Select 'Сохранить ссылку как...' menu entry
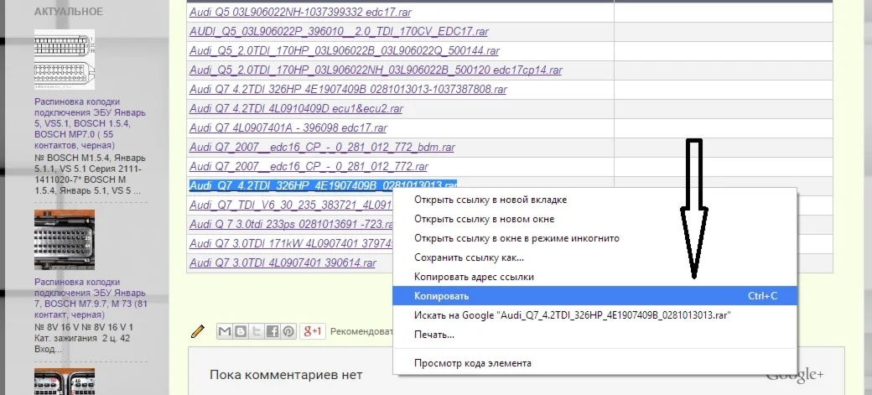This screenshot has width=872, height=395. (x=594, y=257)
